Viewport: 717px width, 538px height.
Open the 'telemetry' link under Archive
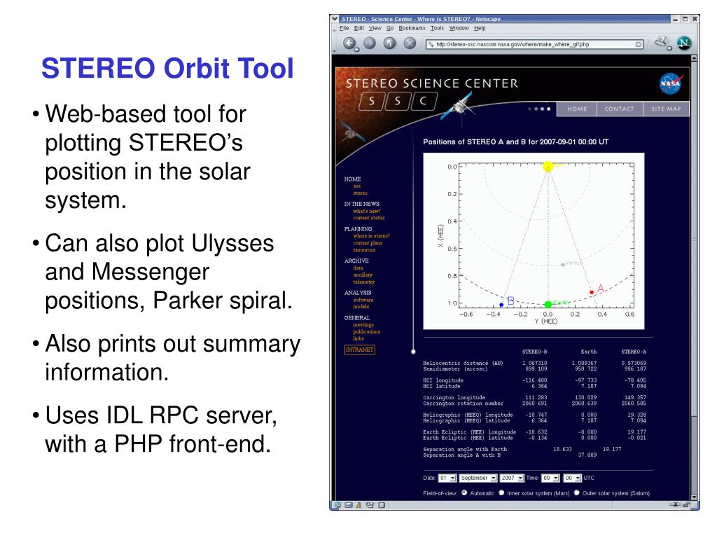point(364,282)
